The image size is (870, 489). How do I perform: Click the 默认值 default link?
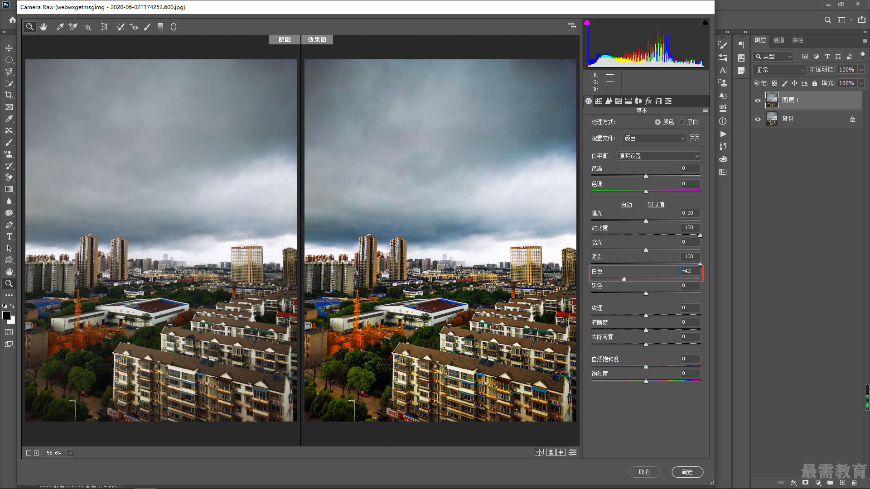656,205
